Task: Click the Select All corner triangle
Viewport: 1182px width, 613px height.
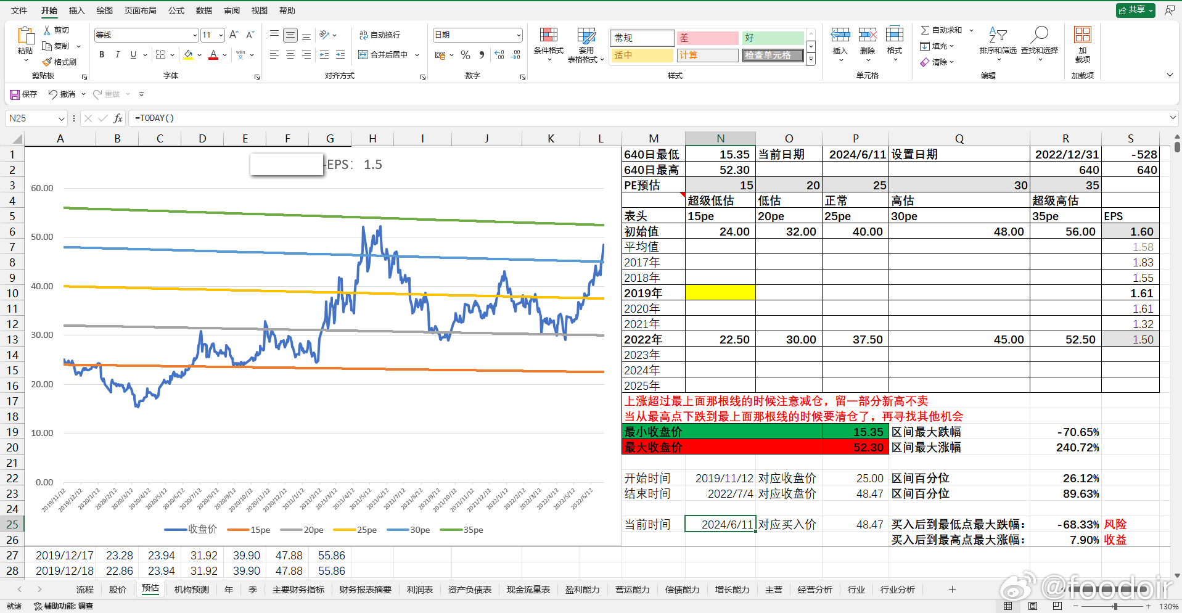Action: [17, 139]
